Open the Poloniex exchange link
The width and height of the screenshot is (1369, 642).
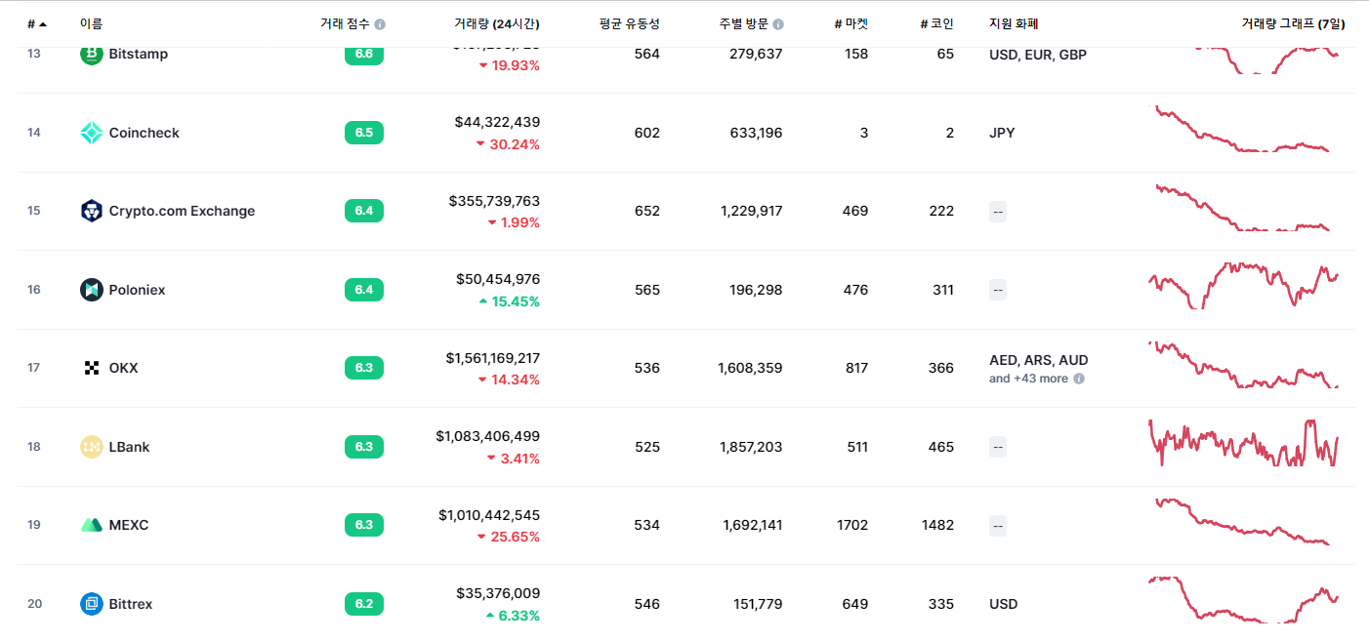coord(137,290)
